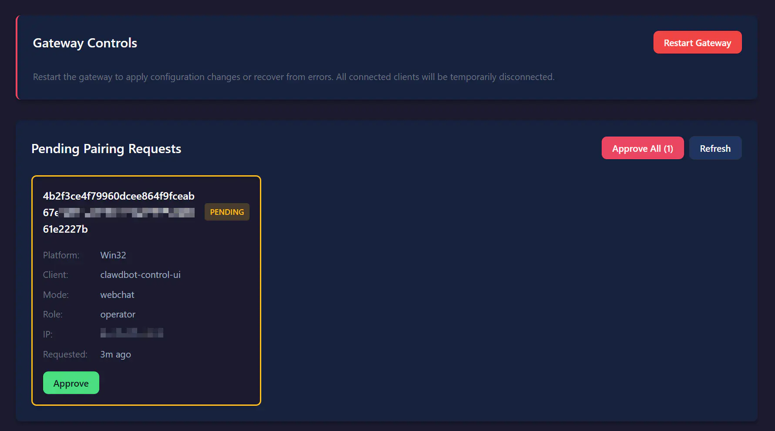Select the Win32 platform value
This screenshot has width=775, height=431.
click(113, 255)
